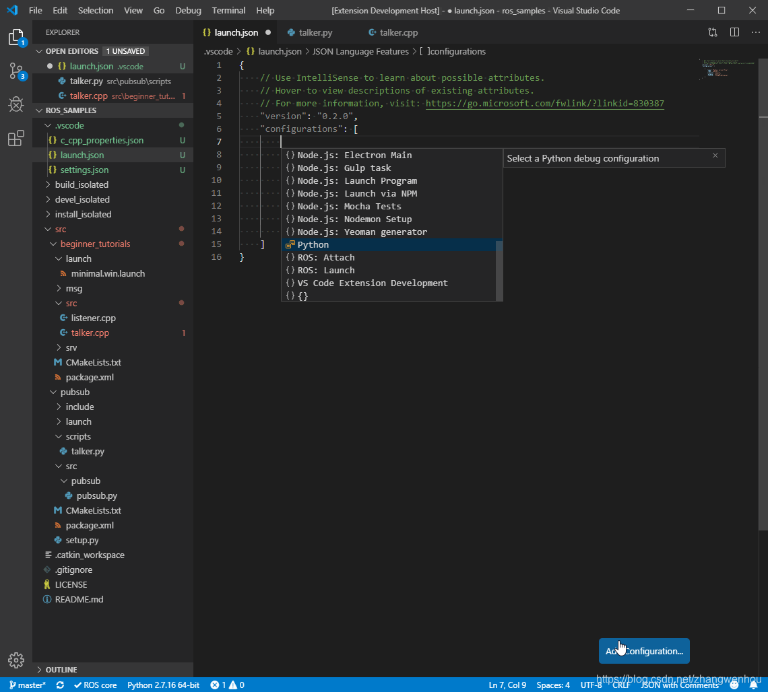The image size is (768, 692).
Task: Open the Source Control view
Action: [x=15, y=71]
